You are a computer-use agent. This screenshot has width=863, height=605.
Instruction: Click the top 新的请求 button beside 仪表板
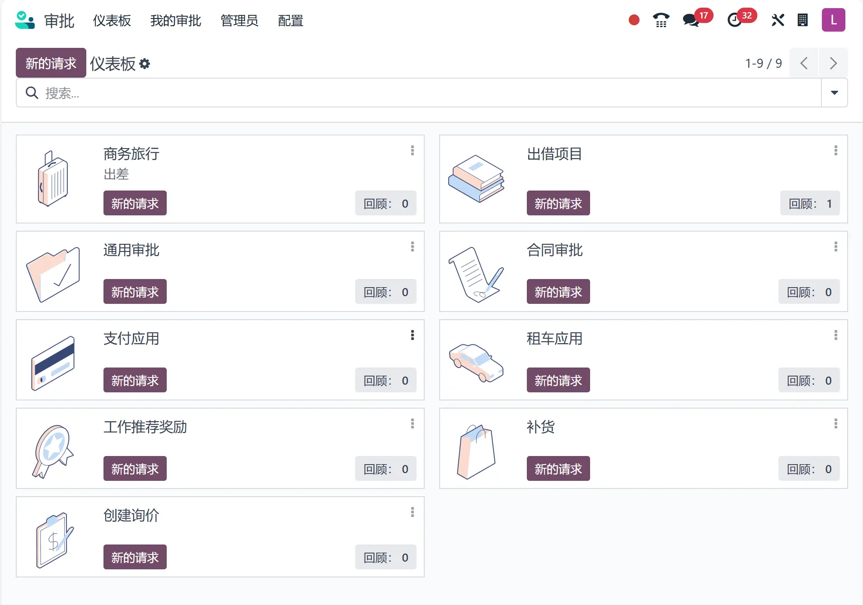[51, 63]
